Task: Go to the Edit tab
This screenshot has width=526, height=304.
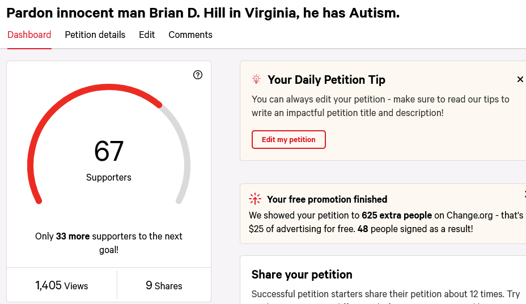Action: 147,35
